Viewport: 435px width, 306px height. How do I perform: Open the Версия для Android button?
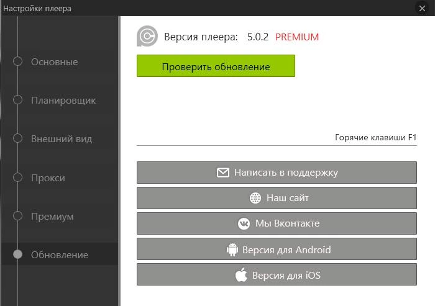(277, 249)
